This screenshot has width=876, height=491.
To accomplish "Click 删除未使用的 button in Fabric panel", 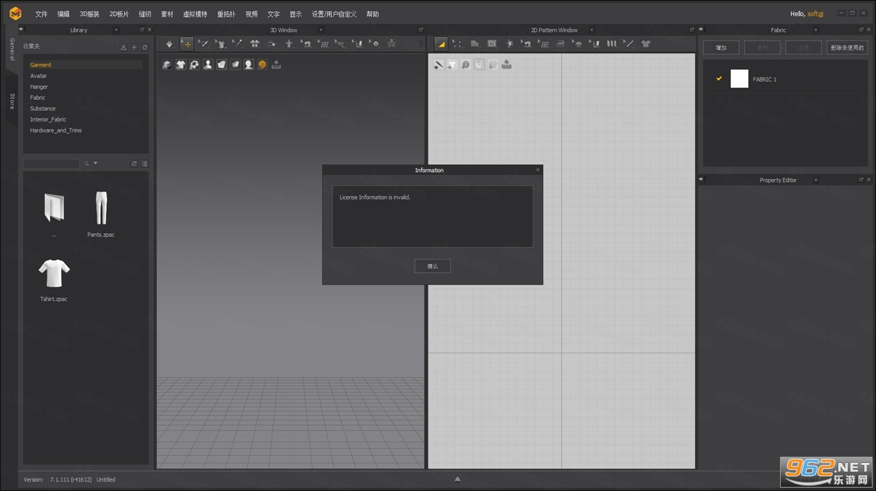I will click(847, 47).
